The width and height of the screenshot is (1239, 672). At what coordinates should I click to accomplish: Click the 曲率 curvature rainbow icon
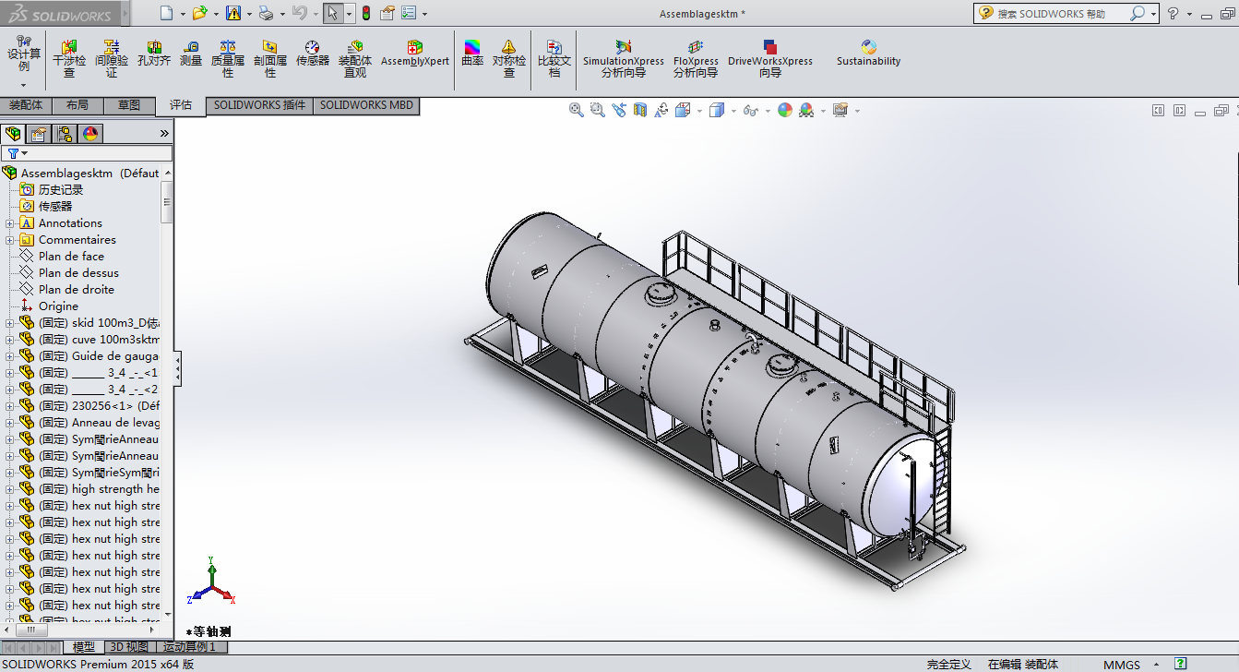472,54
